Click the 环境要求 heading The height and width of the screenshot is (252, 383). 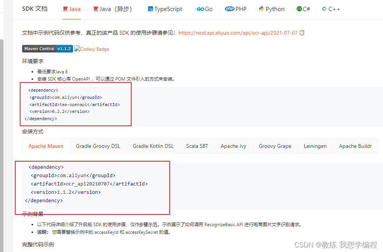(33, 61)
